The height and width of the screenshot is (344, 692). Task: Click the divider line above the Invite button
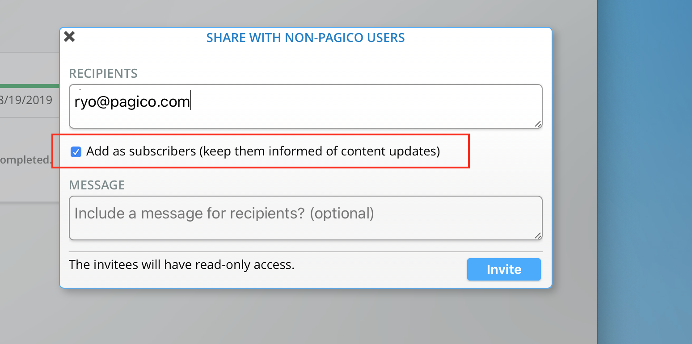click(305, 252)
